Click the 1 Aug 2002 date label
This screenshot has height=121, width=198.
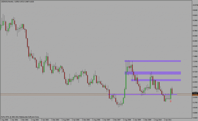coord(35,120)
